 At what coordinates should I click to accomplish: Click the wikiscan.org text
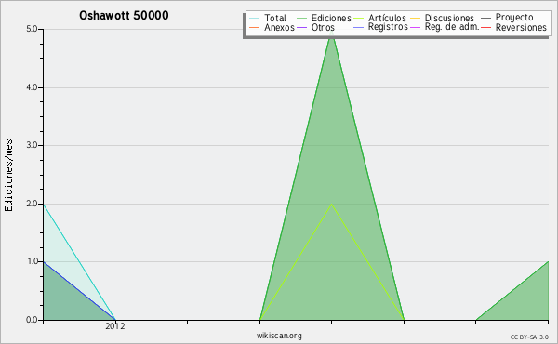click(x=279, y=336)
